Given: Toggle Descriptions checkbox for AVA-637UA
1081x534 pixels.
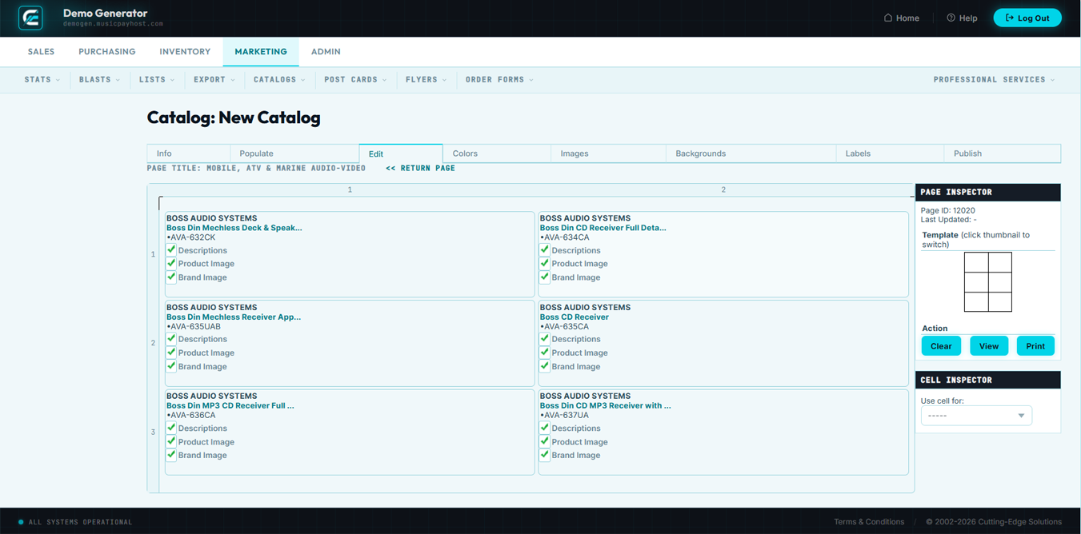Looking at the screenshot, I should [x=545, y=428].
